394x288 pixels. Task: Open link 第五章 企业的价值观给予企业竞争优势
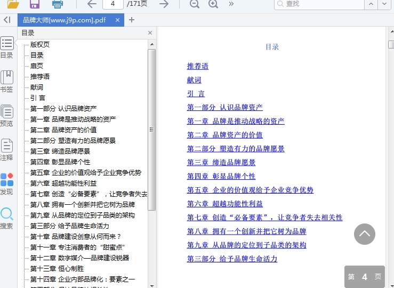[250, 190]
